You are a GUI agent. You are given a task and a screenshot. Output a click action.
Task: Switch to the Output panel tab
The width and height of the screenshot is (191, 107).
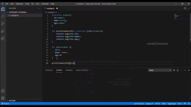pyautogui.click(x=59, y=70)
